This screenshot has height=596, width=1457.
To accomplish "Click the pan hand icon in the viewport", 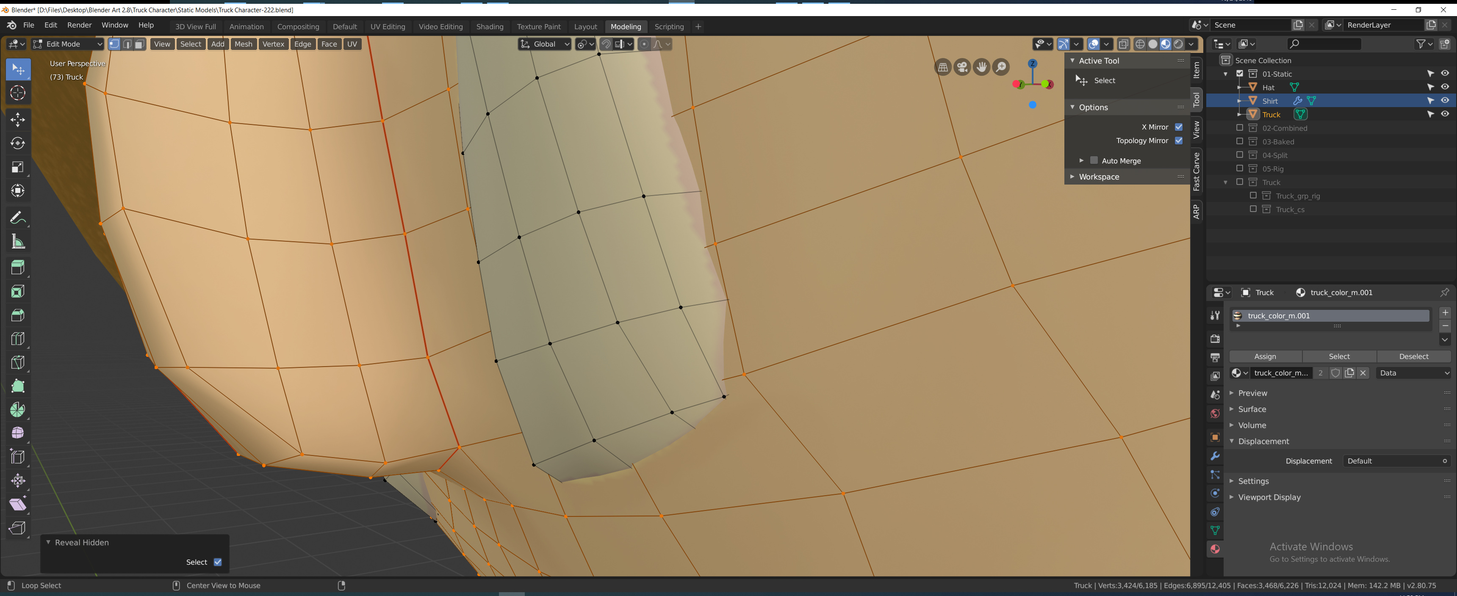I will [x=981, y=67].
